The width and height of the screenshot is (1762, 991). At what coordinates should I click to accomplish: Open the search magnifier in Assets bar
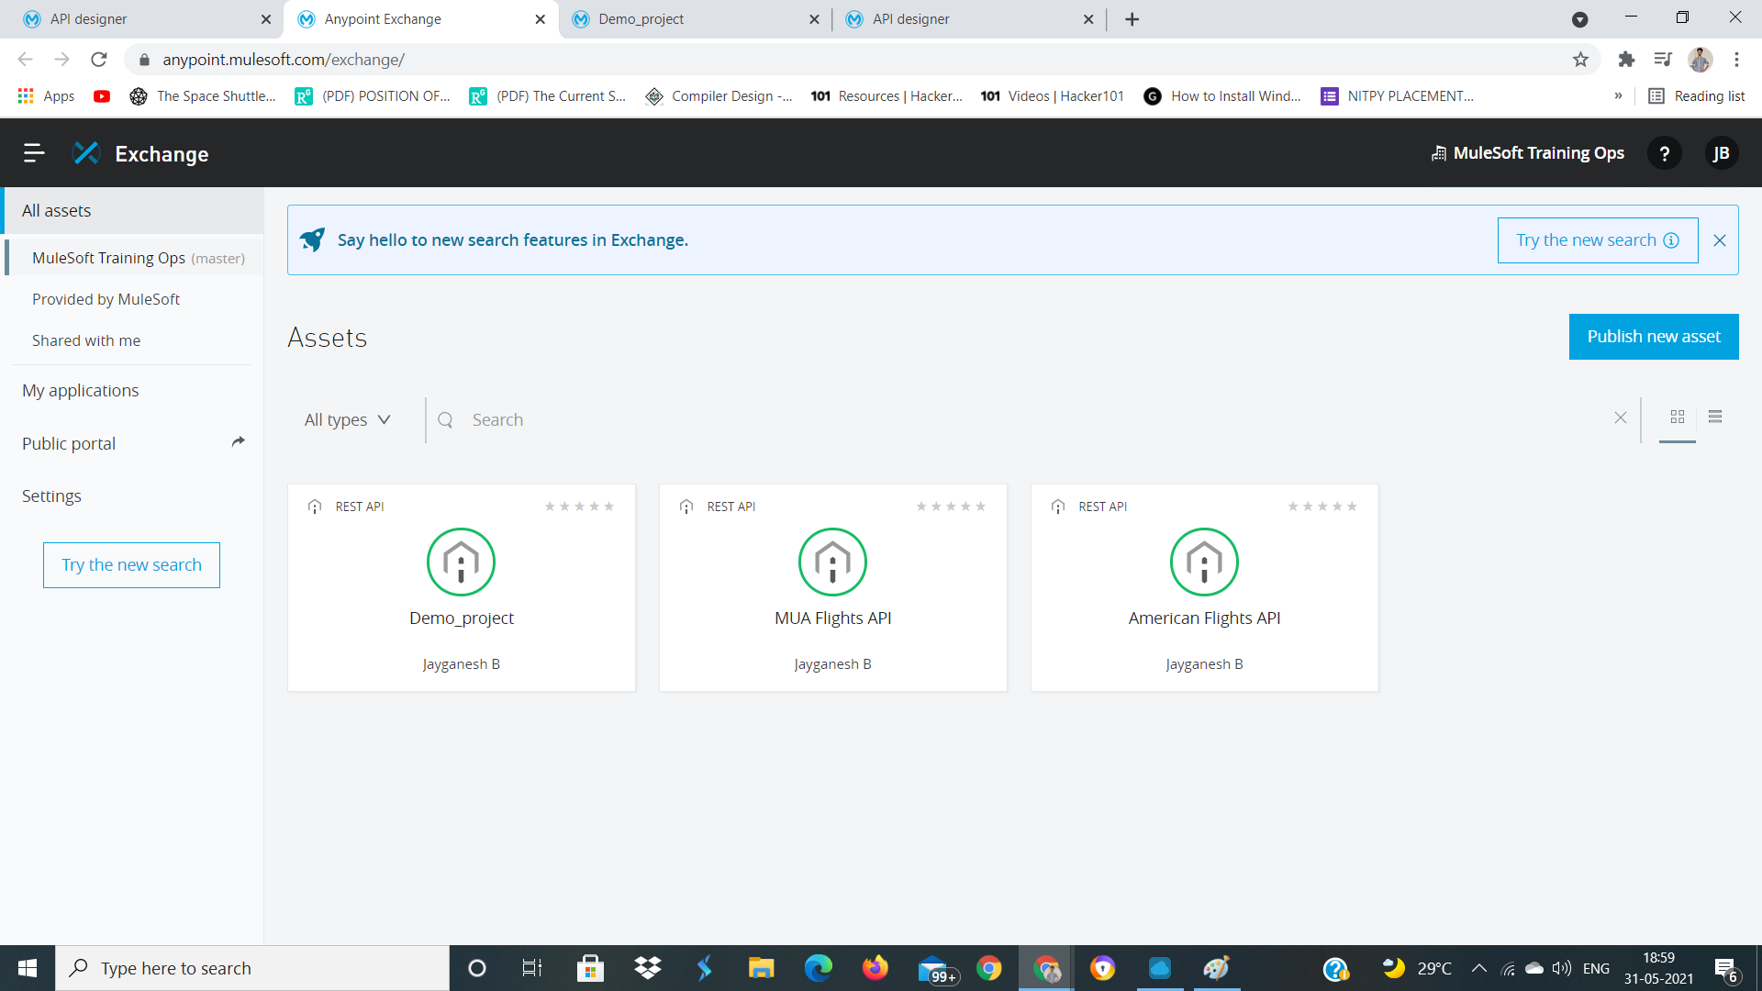pyautogui.click(x=446, y=419)
